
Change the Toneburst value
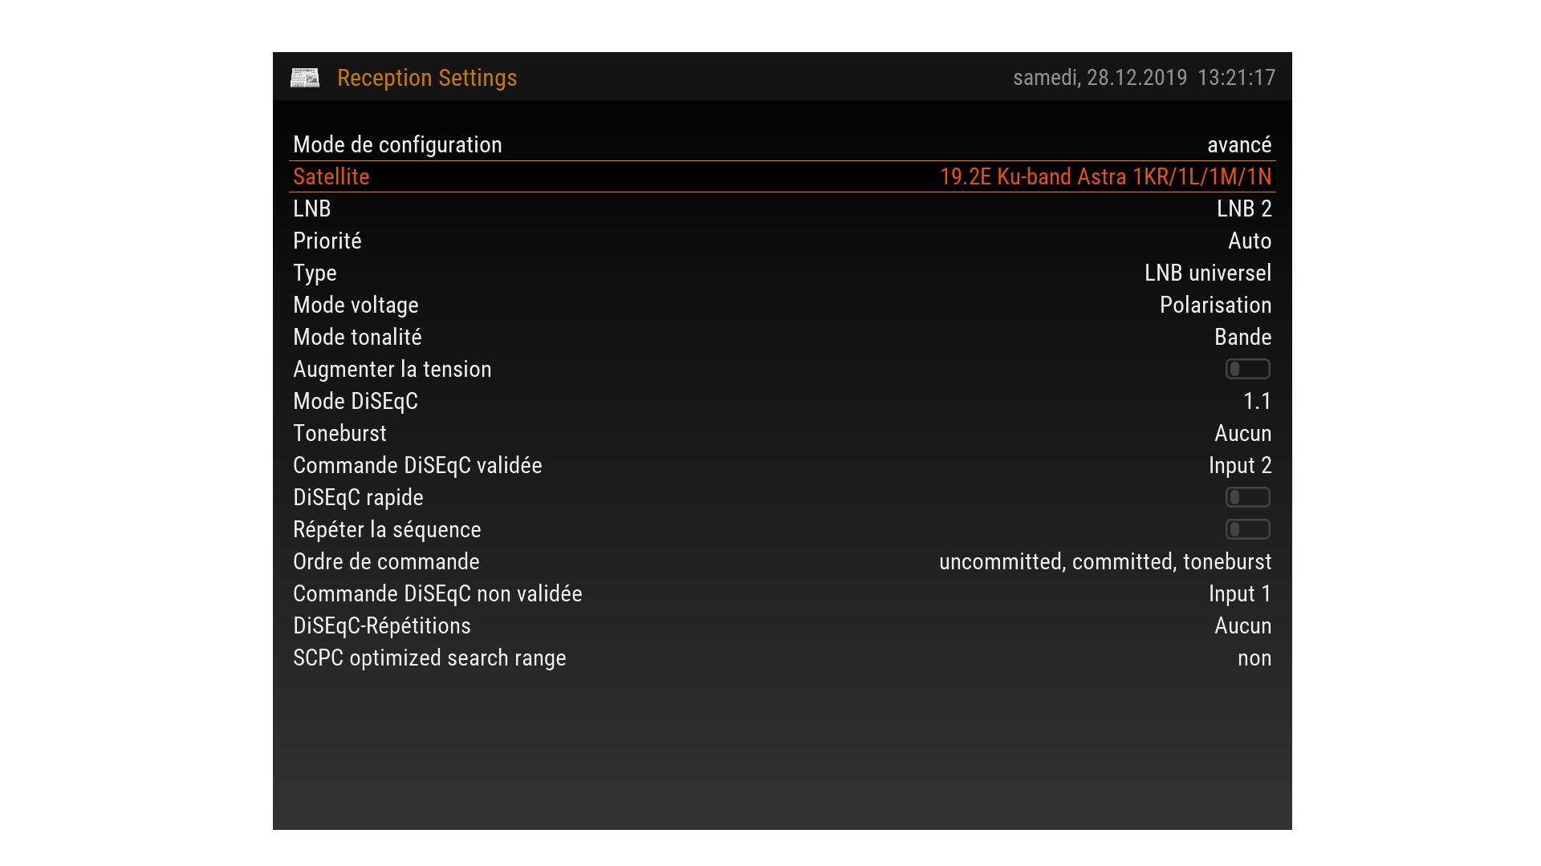click(1242, 433)
